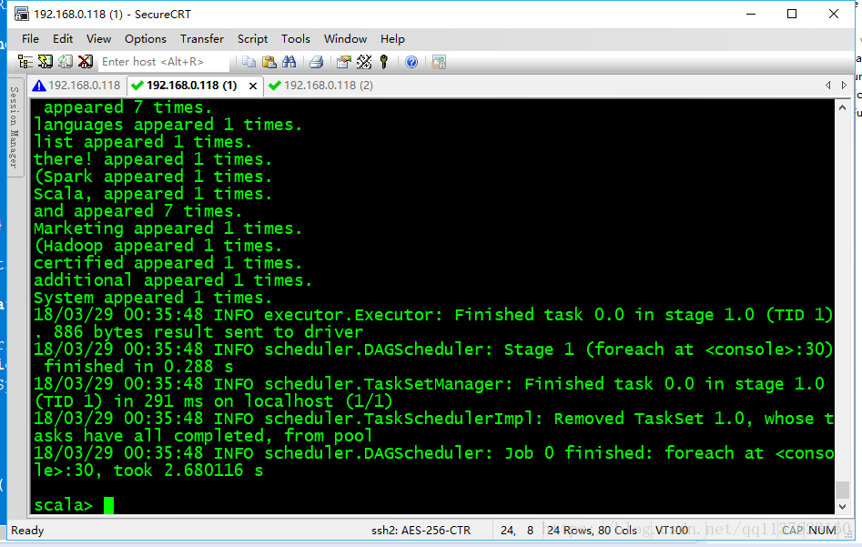Click VT100 in the status bar
Viewport: 862px width, 547px height.
(x=672, y=531)
